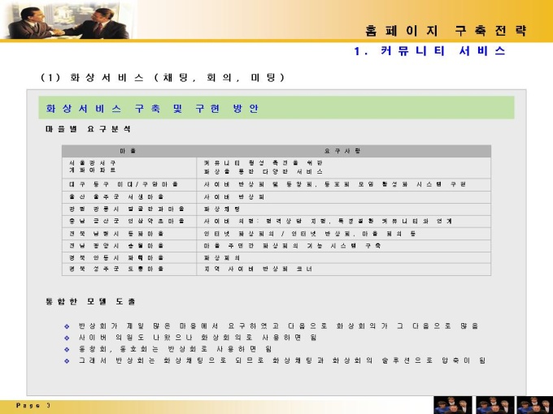Click the '서울강서구 가화아파트' table cell
The image size is (553, 414).
pos(128,167)
